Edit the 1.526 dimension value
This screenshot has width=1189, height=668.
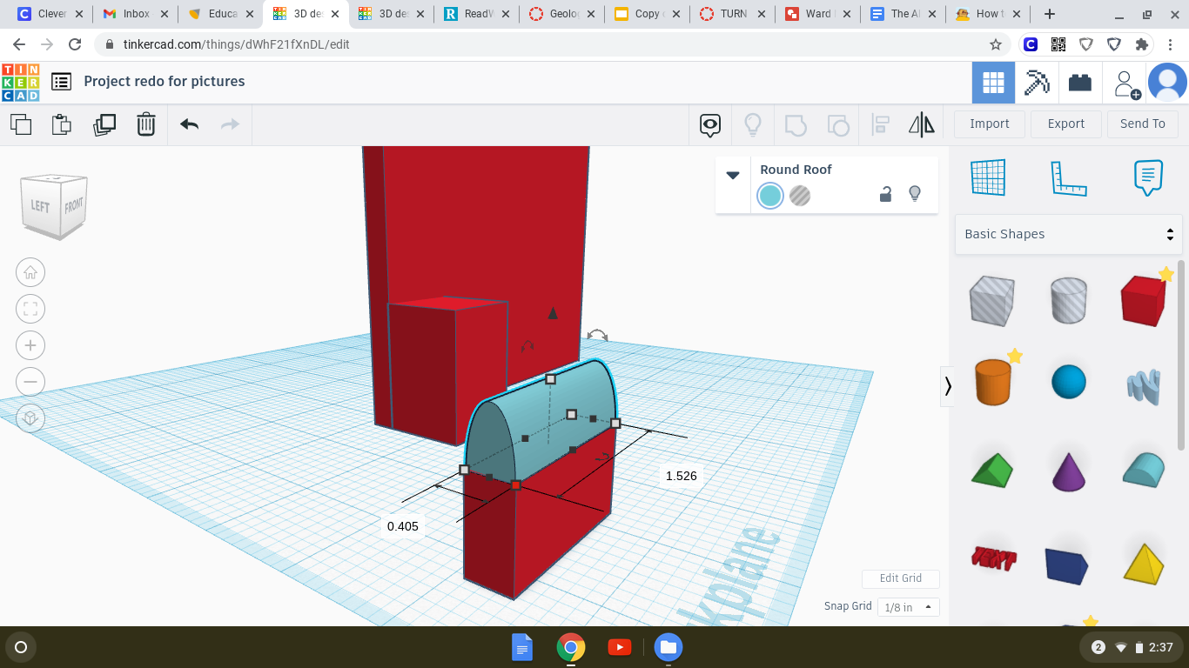(x=681, y=476)
